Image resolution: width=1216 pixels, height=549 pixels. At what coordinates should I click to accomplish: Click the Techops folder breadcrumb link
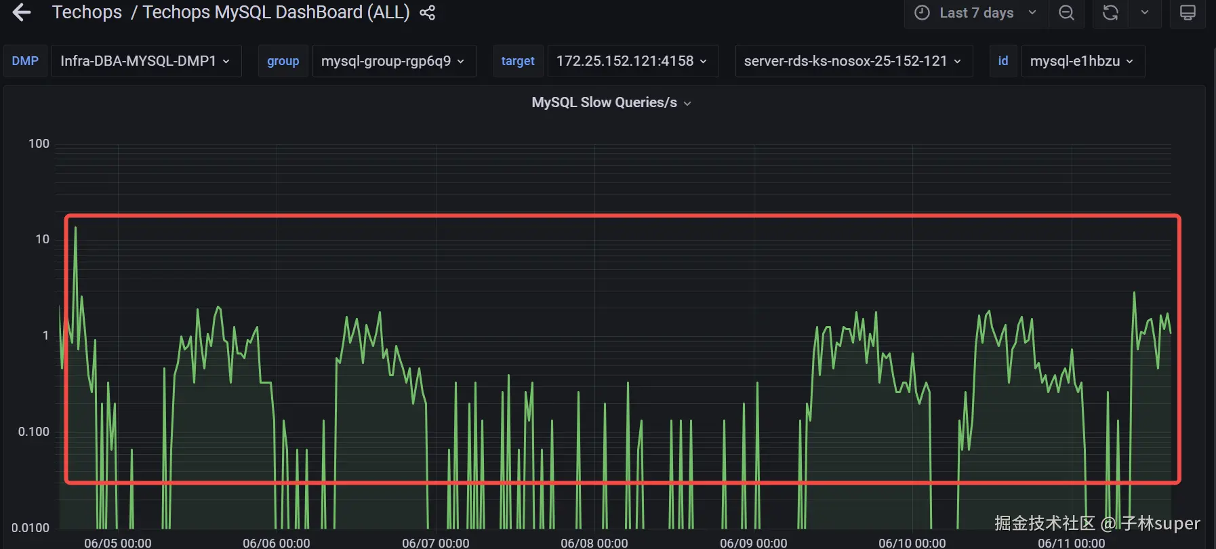(87, 12)
